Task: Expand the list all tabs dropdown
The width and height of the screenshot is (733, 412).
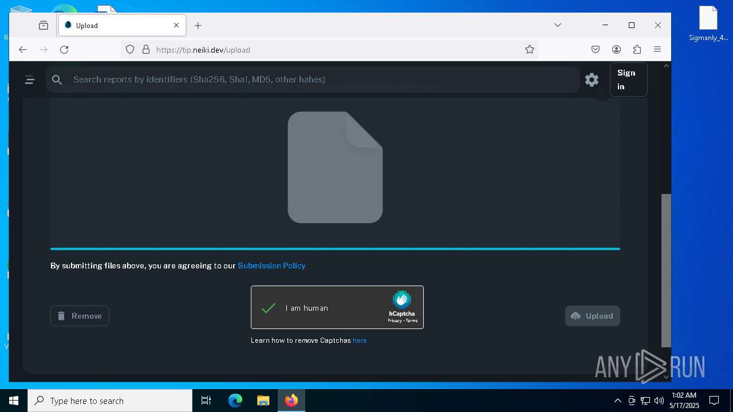Action: (x=557, y=25)
